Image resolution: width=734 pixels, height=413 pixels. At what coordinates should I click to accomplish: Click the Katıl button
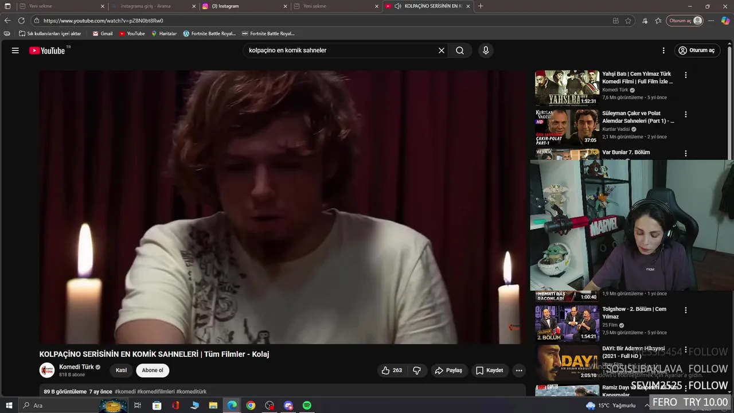click(121, 371)
